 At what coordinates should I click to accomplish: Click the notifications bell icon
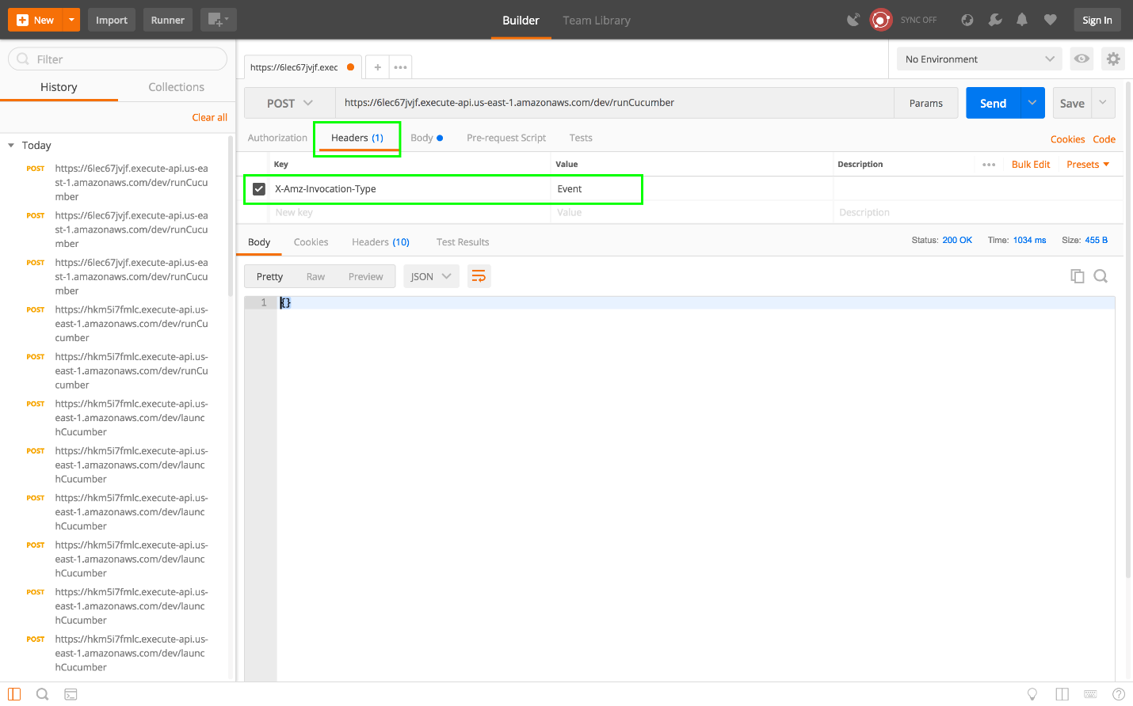(x=1022, y=20)
